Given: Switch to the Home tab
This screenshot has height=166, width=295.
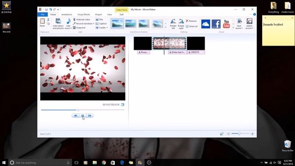Looking at the screenshot, I should 53,14.
